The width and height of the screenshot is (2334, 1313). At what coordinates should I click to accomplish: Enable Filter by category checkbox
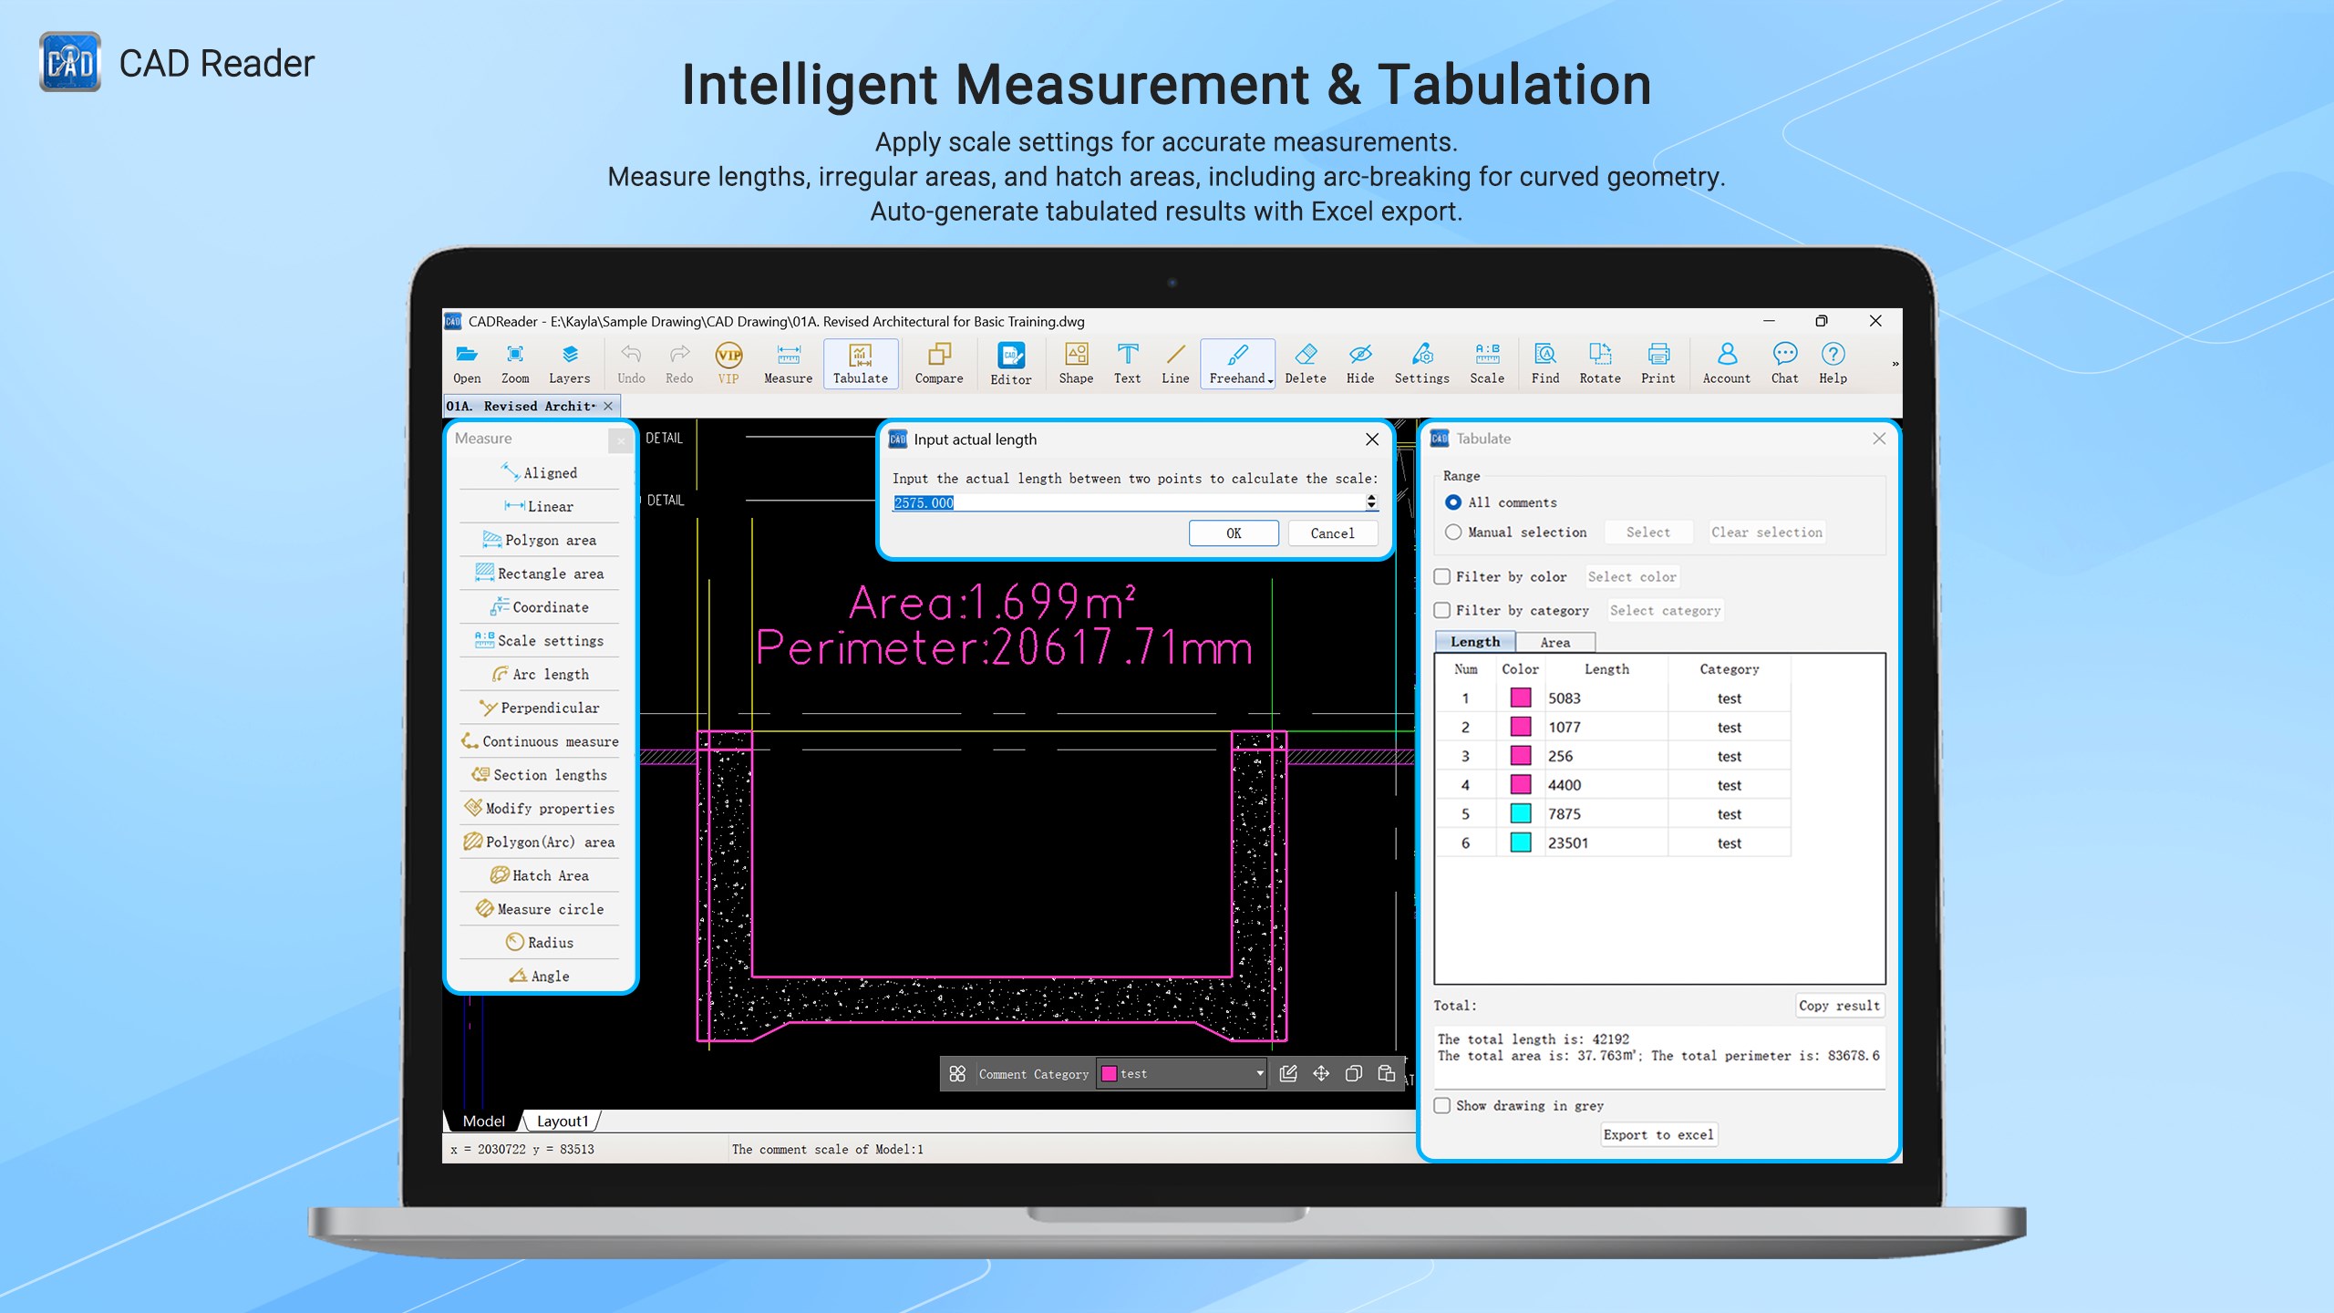click(x=1442, y=610)
